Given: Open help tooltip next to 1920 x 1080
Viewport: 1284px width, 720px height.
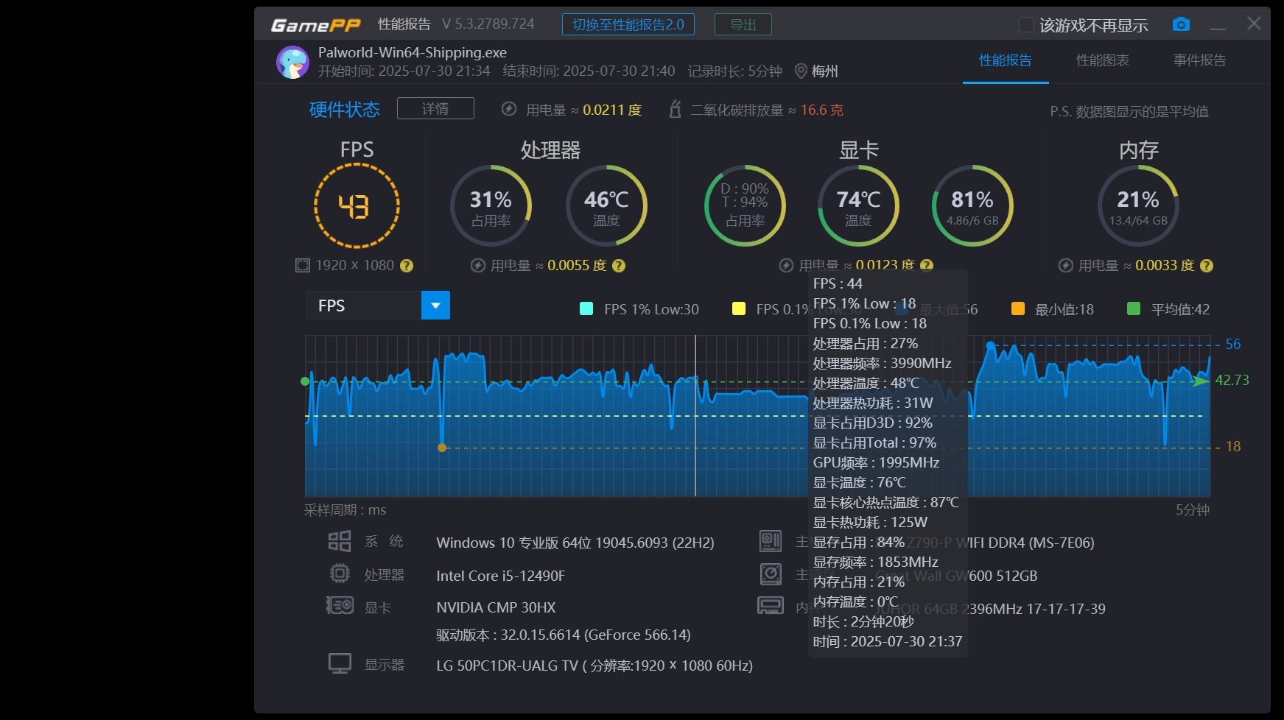Looking at the screenshot, I should pyautogui.click(x=407, y=266).
